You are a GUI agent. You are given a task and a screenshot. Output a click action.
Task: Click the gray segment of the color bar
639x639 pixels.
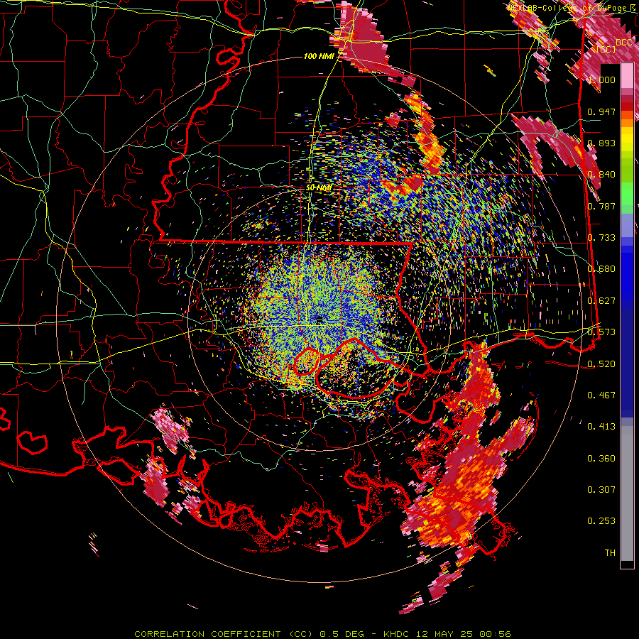coord(627,493)
